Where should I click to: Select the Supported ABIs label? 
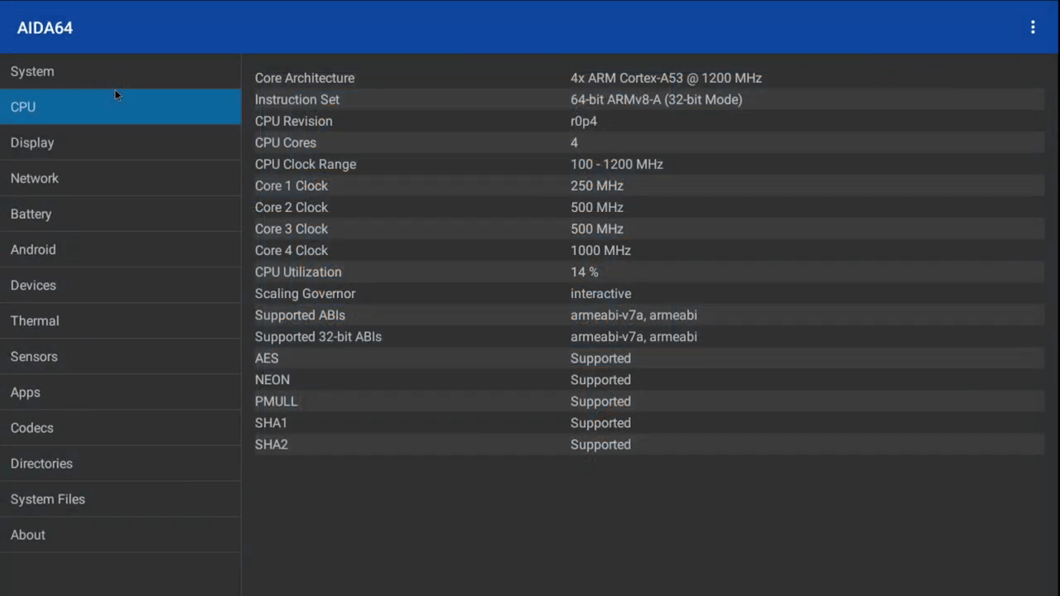coord(300,315)
